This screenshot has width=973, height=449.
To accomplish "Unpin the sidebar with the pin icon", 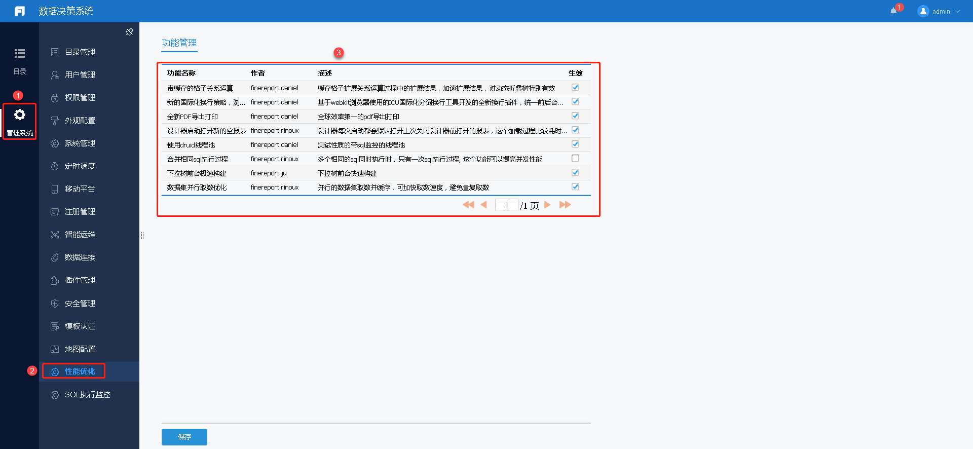I will (129, 32).
